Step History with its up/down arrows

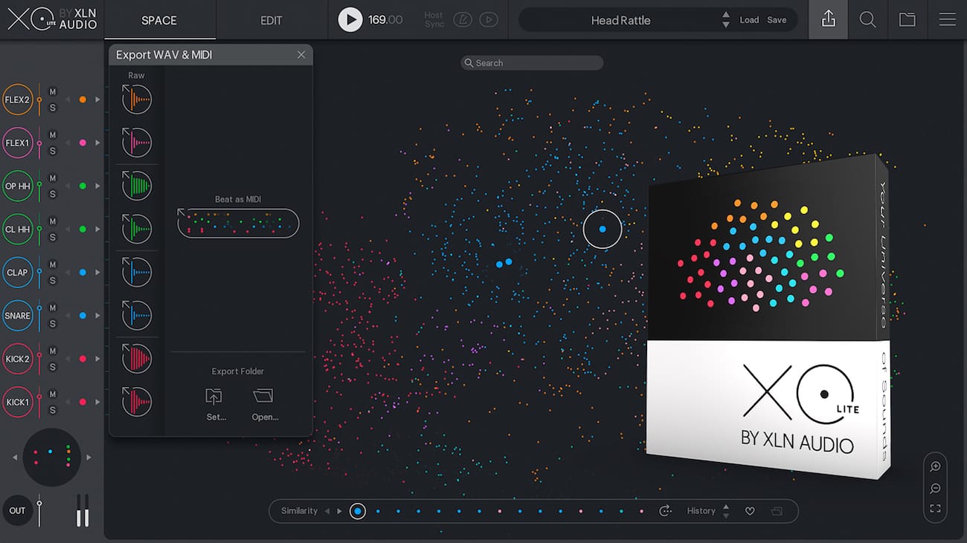tap(726, 511)
